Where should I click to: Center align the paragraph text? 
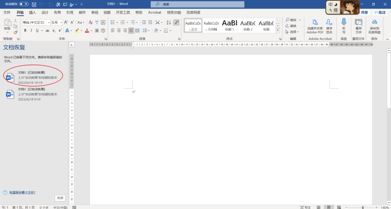tap(118, 30)
